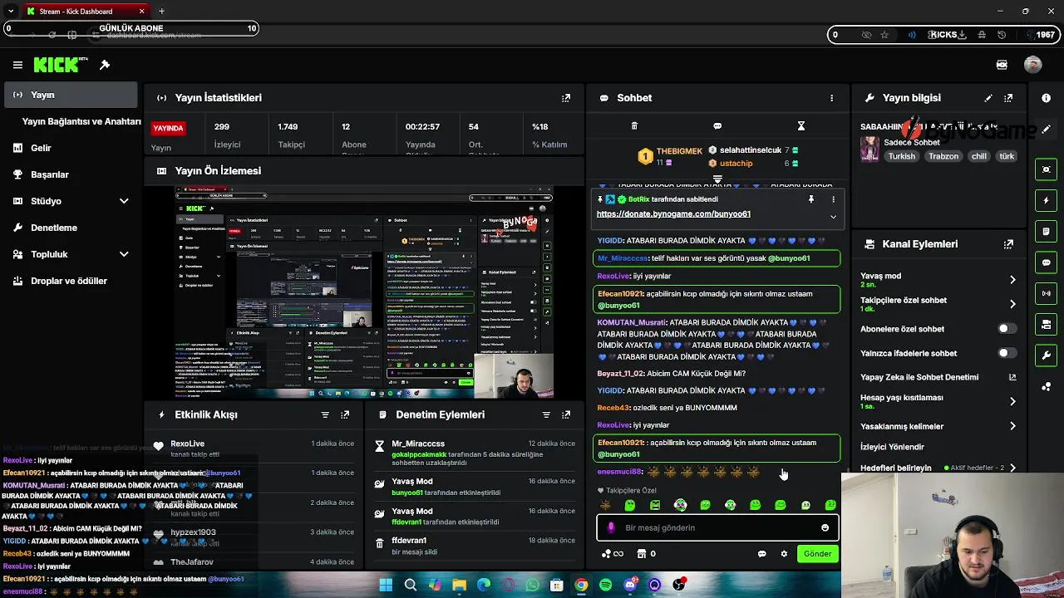Toggle Yalnızca ifadelerle sohbet switch
The width and height of the screenshot is (1064, 598).
[1007, 353]
